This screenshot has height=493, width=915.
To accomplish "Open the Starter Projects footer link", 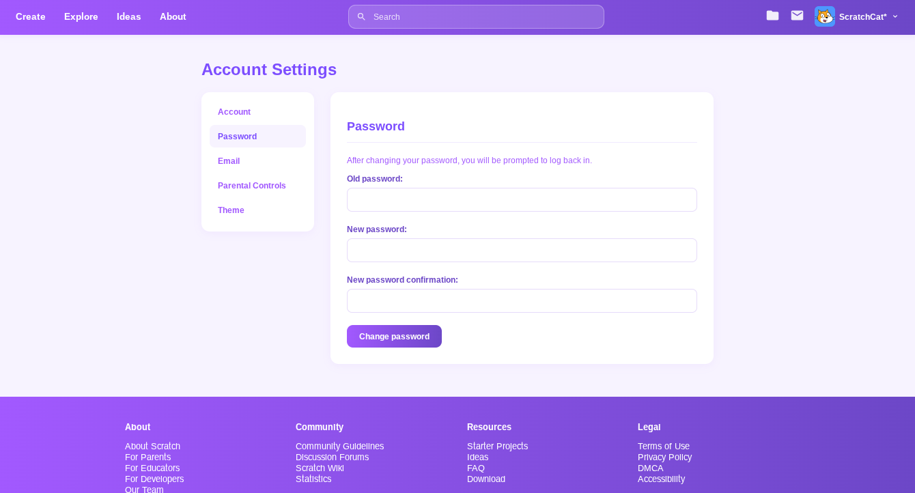I will (497, 447).
